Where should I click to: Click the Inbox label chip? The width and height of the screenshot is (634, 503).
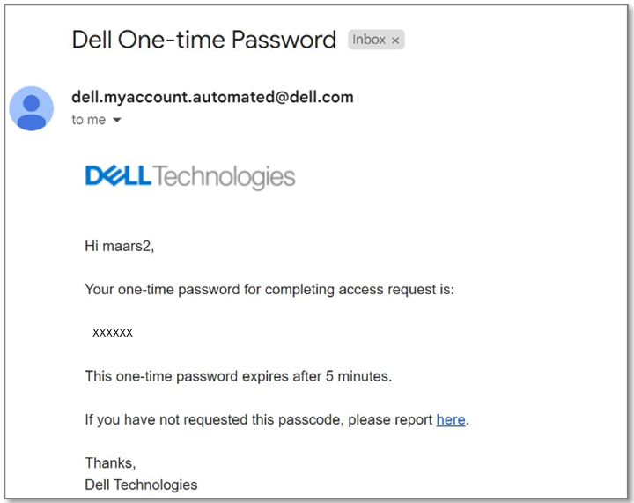pos(369,40)
